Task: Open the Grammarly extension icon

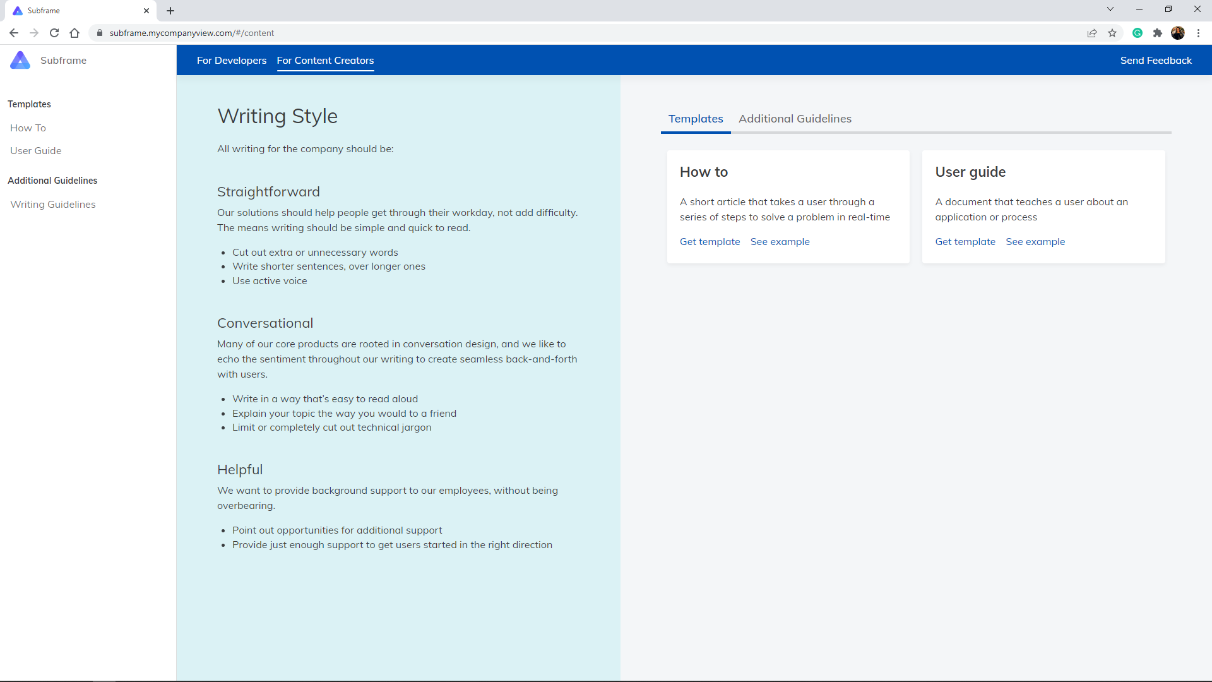Action: 1138,33
